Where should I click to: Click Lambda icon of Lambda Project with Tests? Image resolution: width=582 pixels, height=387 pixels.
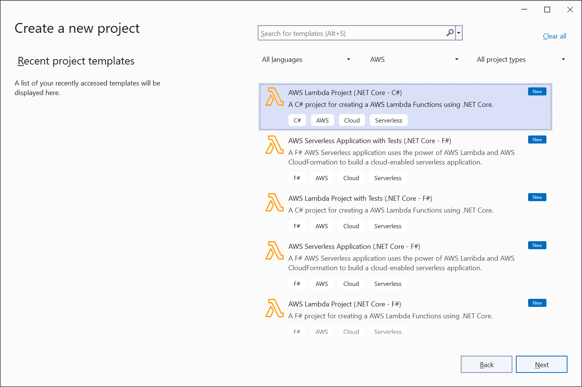pyautogui.click(x=275, y=203)
